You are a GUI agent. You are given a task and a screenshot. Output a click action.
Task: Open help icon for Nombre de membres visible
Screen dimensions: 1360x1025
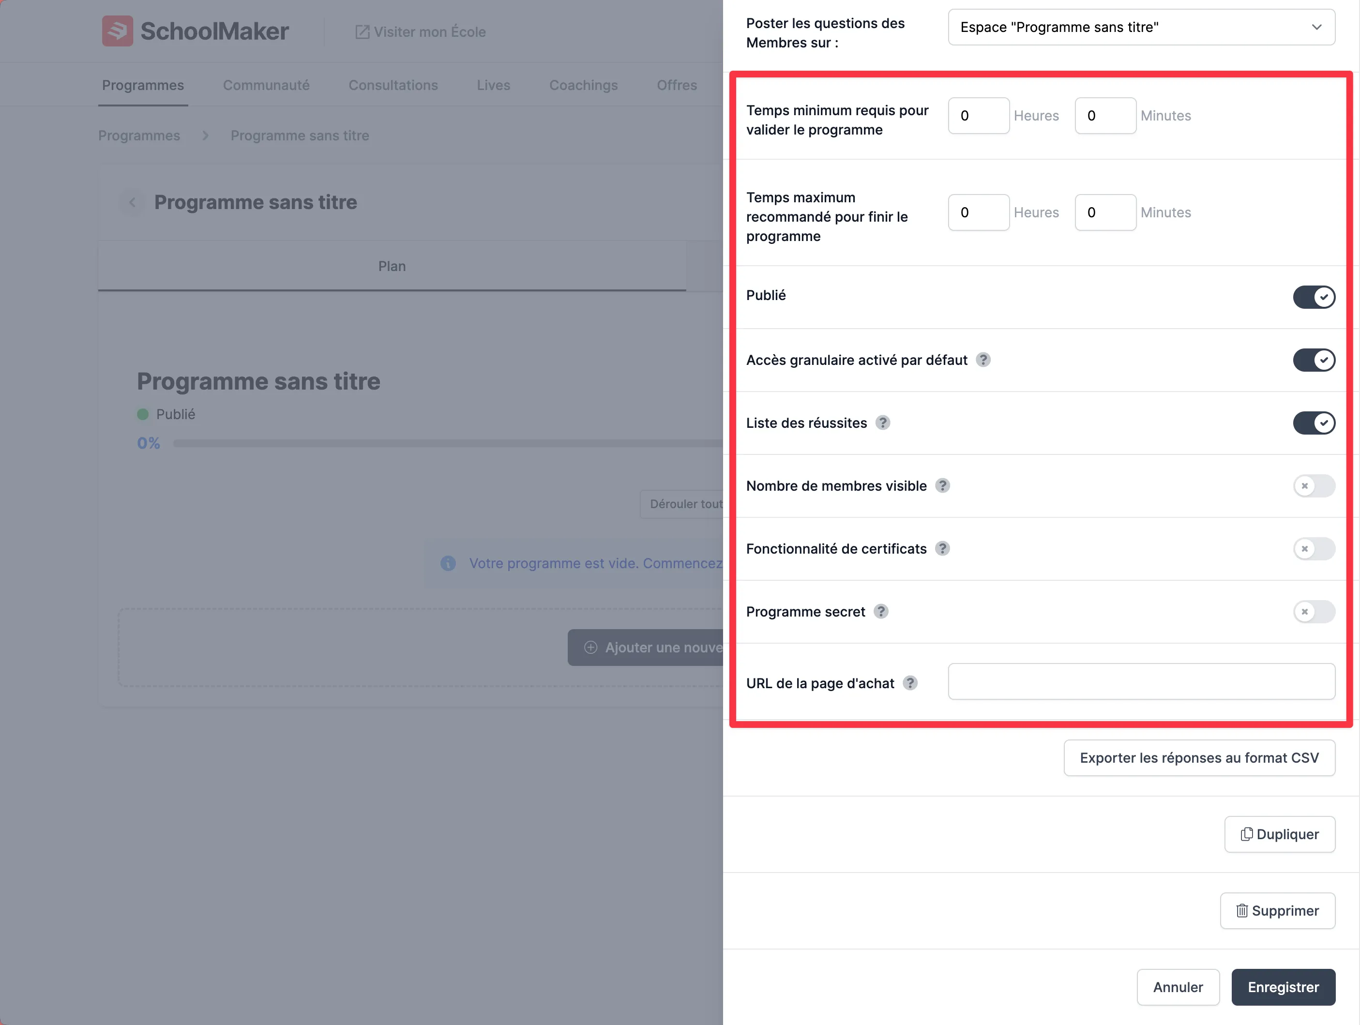942,486
